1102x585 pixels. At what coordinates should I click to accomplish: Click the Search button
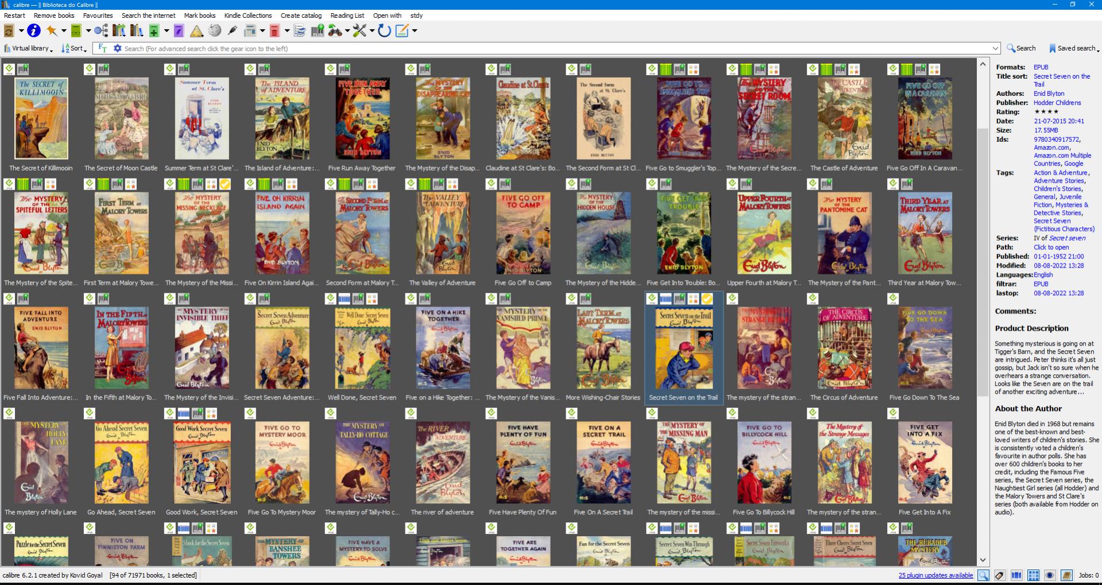[x=1021, y=48]
